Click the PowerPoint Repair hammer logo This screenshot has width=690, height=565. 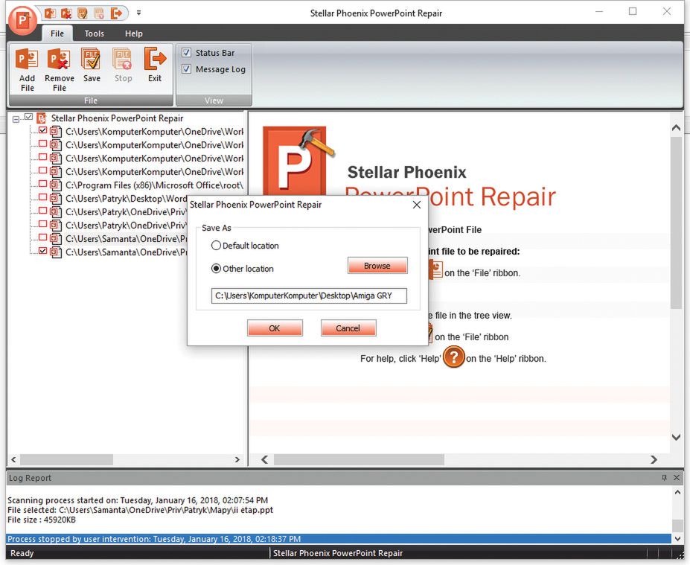[297, 161]
